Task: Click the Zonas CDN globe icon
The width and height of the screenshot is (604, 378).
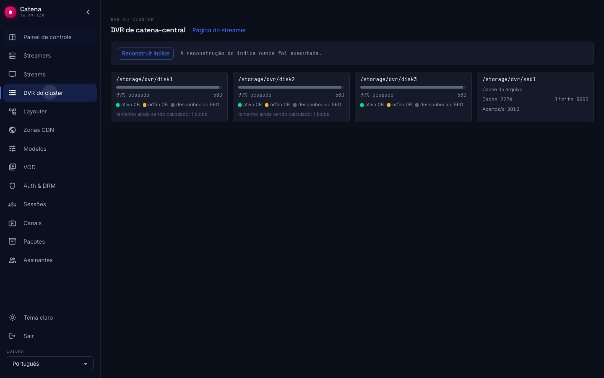Action: pos(13,130)
